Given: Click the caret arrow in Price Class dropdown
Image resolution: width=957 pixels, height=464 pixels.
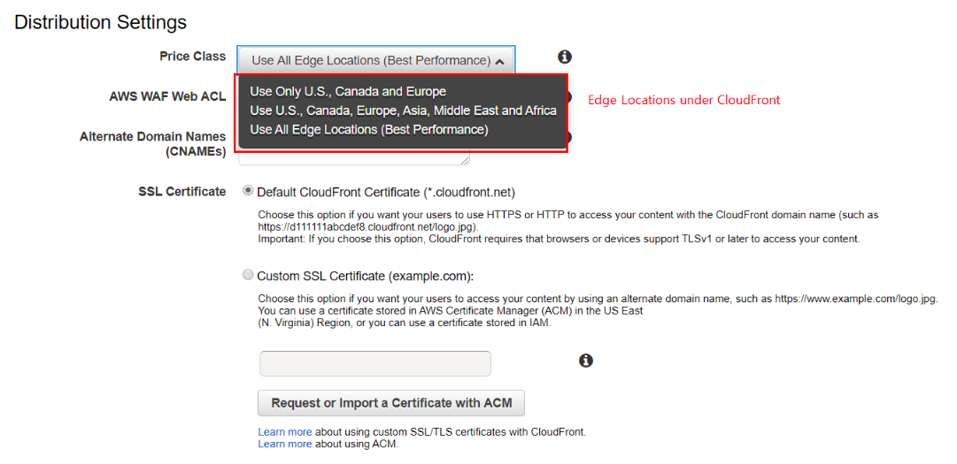Looking at the screenshot, I should click(x=500, y=62).
